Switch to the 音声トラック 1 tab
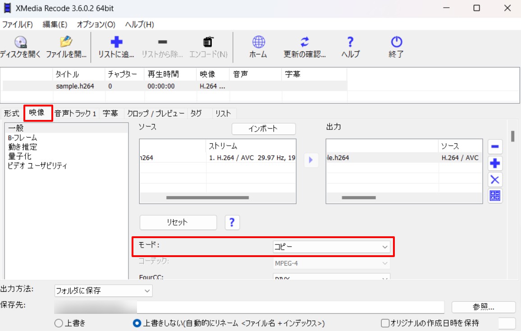This screenshot has height=331, width=521. 75,114
